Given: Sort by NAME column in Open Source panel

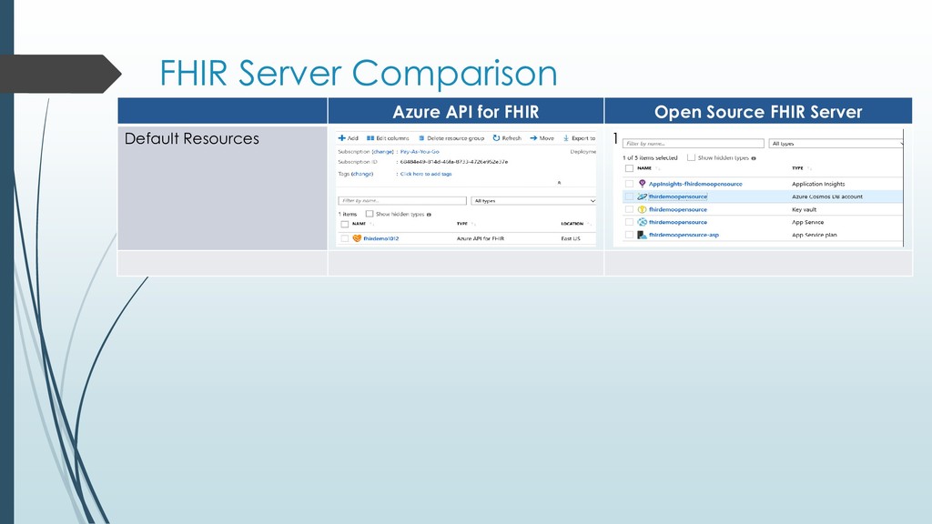Looking at the screenshot, I should click(648, 168).
